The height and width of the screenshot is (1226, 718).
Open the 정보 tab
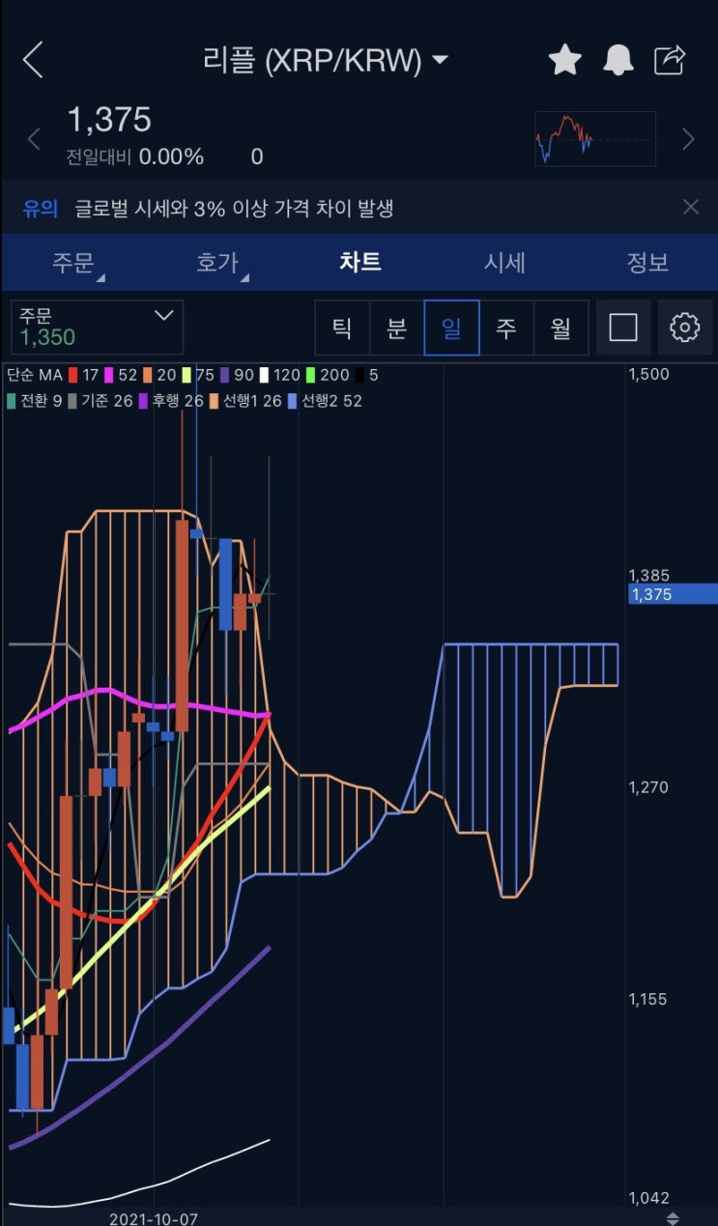click(x=647, y=262)
